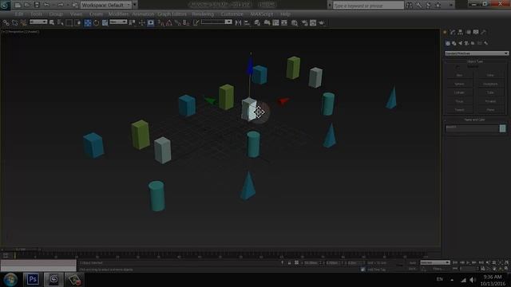Click the time slider handle
Image resolution: width=511 pixels, height=287 pixels.
21,250
